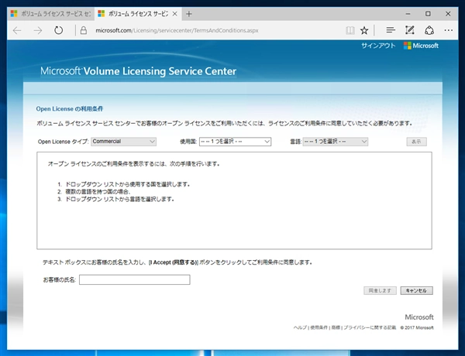
Task: Close the active tab with X
Action: tap(175, 14)
